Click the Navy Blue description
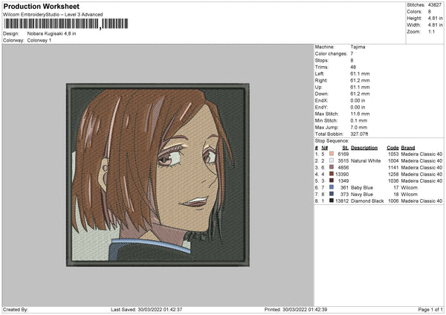Image resolution: width=446 pixels, height=315 pixels. coord(362,195)
